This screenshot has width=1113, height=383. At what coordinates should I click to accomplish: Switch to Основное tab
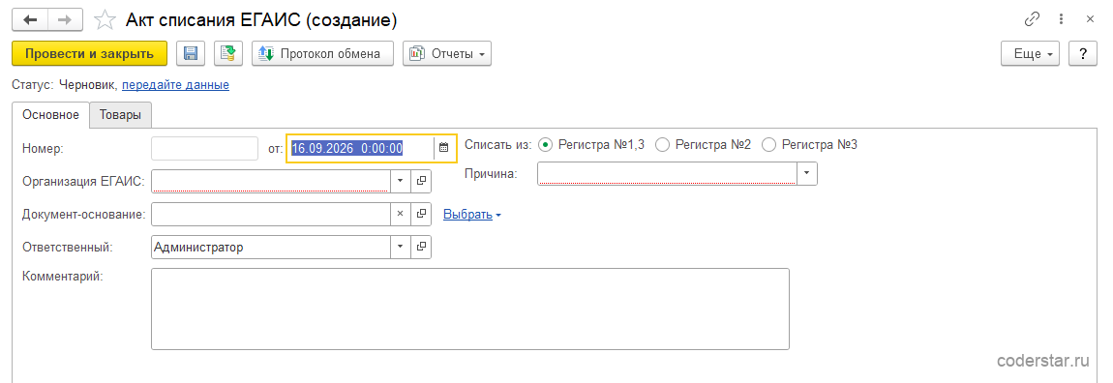click(50, 115)
